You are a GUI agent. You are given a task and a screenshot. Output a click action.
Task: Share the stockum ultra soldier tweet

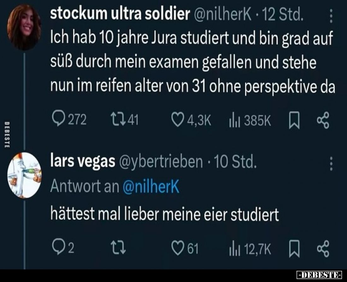[x=323, y=120]
